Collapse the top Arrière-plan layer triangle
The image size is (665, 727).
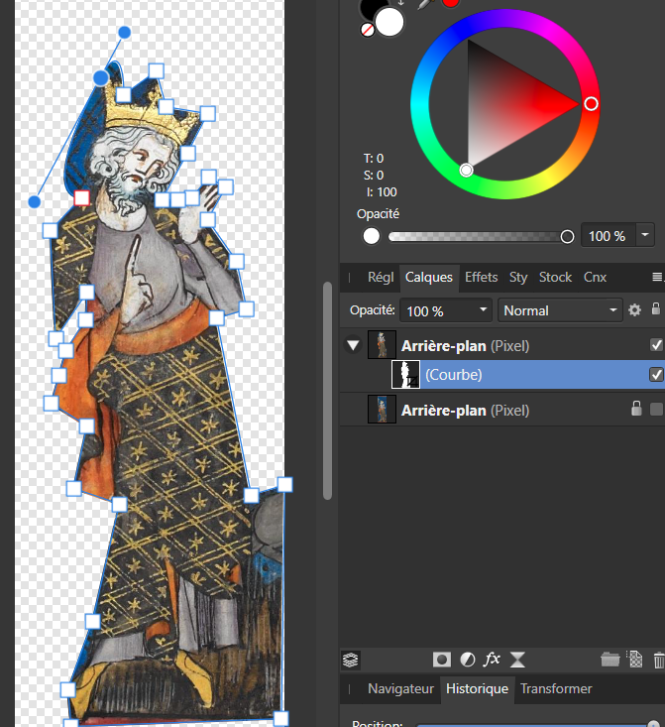(353, 345)
